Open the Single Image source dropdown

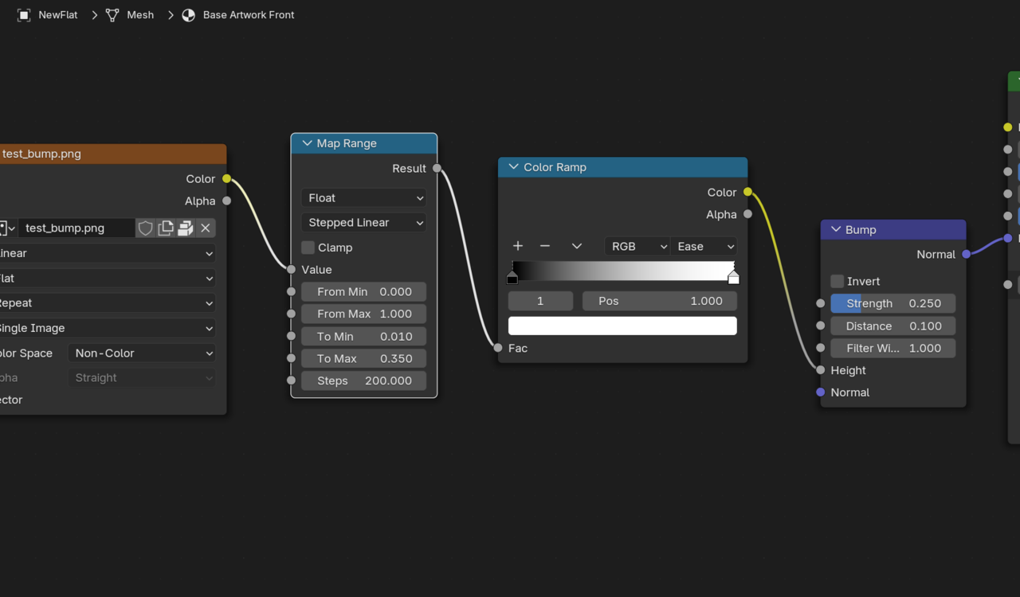[x=108, y=328]
